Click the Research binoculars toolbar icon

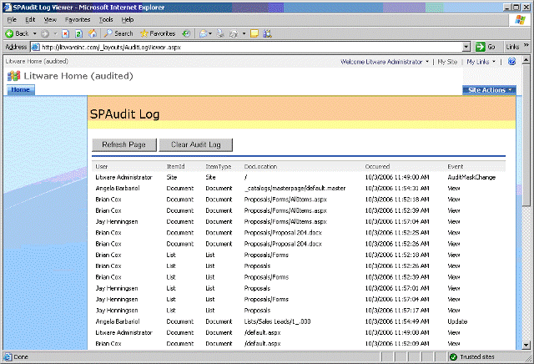pyautogui.click(x=267, y=33)
